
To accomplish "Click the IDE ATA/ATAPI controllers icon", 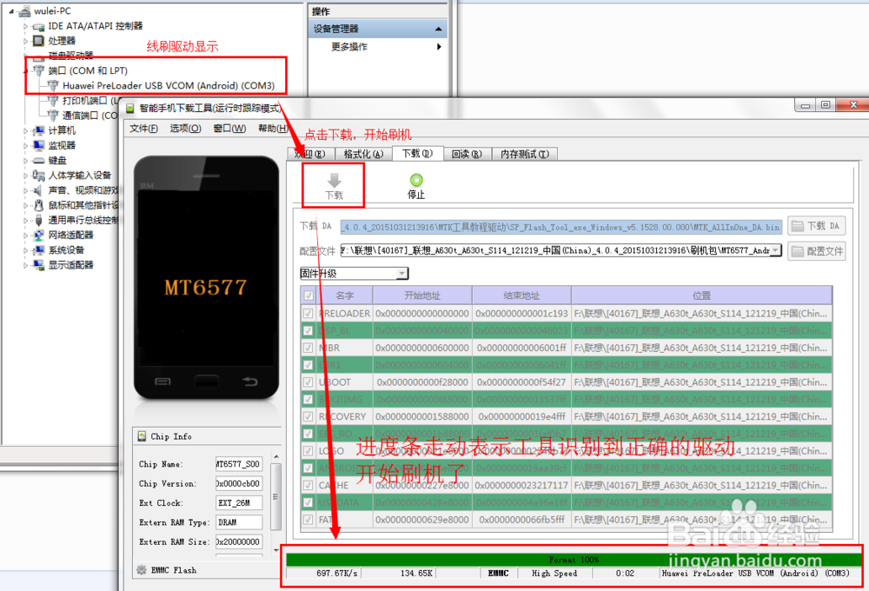I will click(x=38, y=26).
